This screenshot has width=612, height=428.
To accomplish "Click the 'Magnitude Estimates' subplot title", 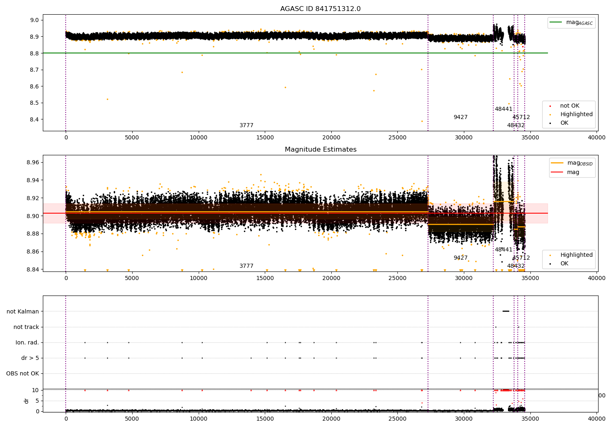I will [320, 150].
